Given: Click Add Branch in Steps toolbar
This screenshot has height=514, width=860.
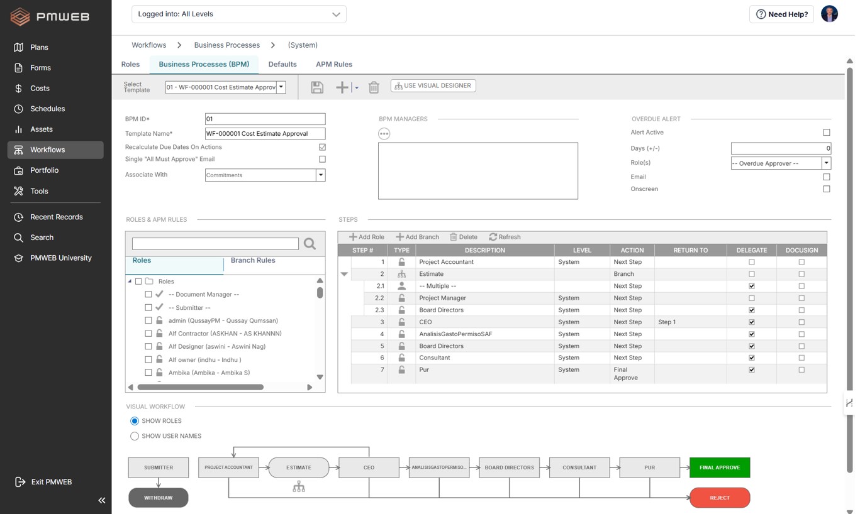Looking at the screenshot, I should (x=417, y=237).
